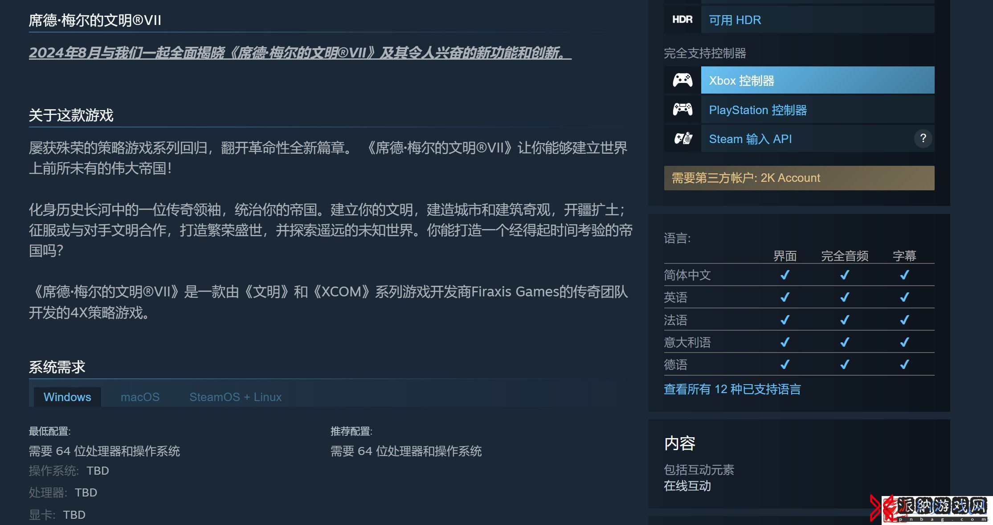
Task: Click 法语 interface checkmark
Action: (x=785, y=320)
